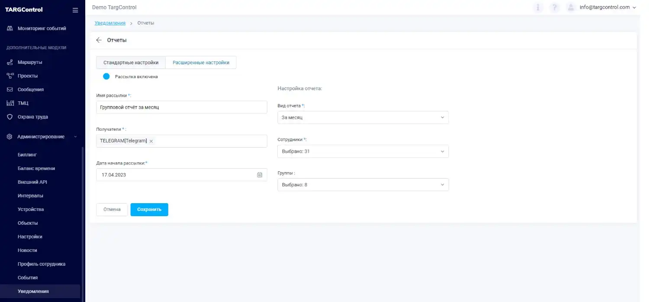Remove the TELEGRAM[Telegram] recipient chip
The height and width of the screenshot is (302, 649).
(151, 141)
